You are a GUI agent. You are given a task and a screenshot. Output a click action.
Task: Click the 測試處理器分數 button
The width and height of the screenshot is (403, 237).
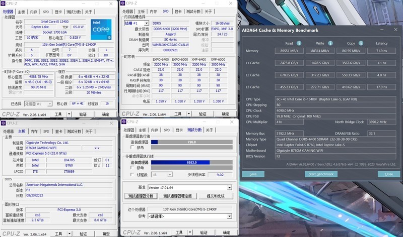click(141, 196)
